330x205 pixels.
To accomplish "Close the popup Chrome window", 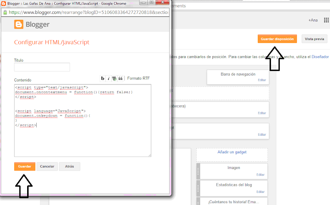I will pos(162,2).
